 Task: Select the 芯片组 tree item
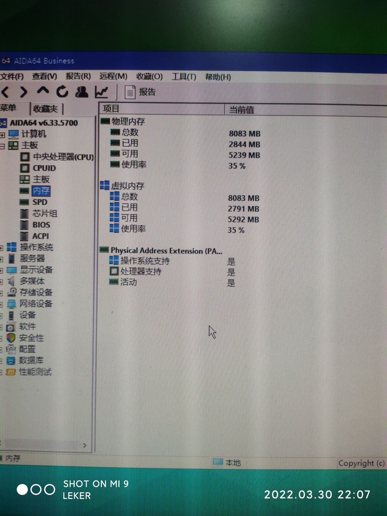45,214
